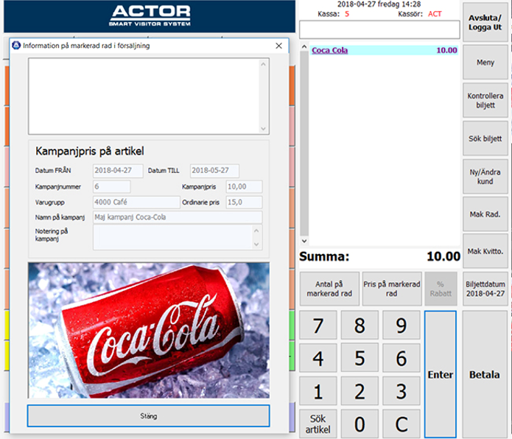512x439 pixels.
Task: Tap keypad digit 7
Action: pos(318,325)
